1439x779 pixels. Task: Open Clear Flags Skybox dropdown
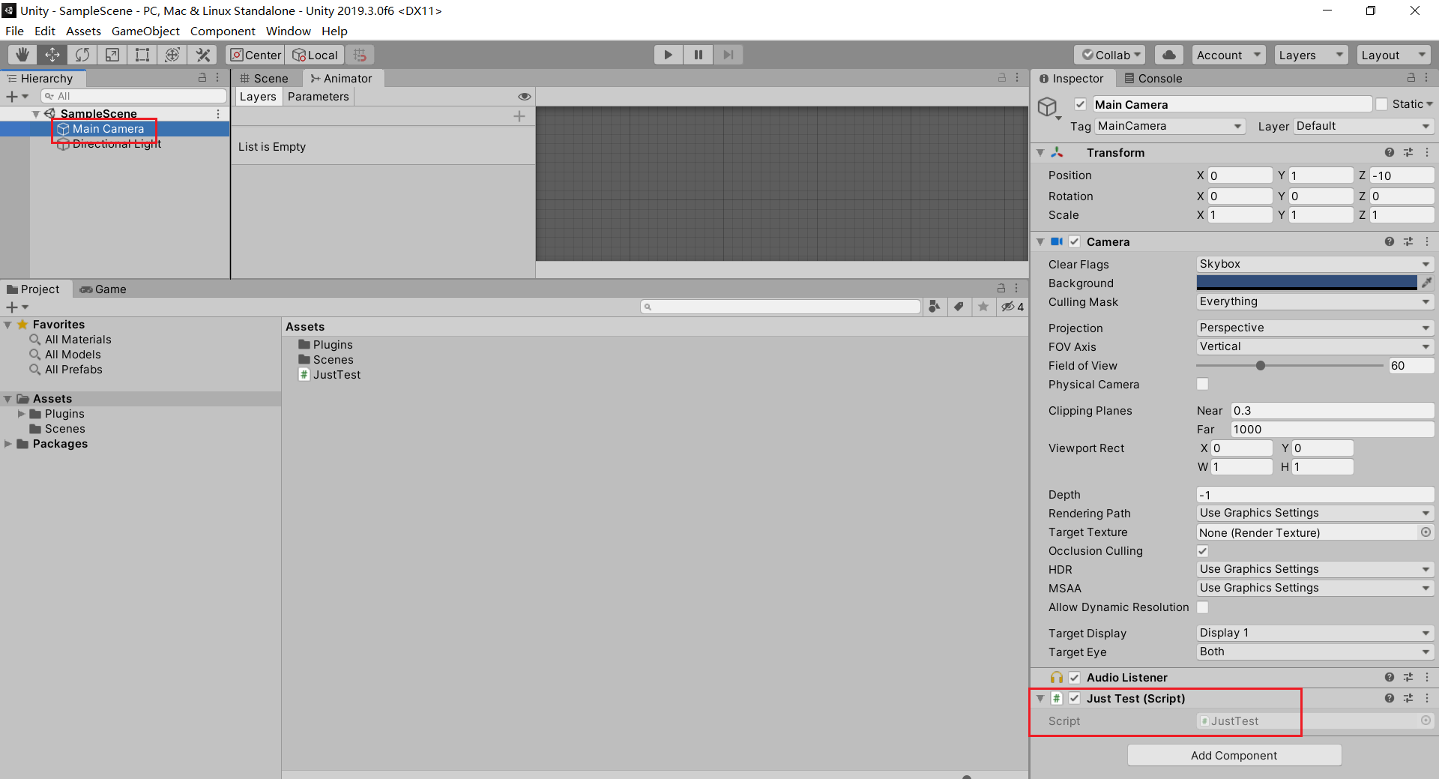1315,264
